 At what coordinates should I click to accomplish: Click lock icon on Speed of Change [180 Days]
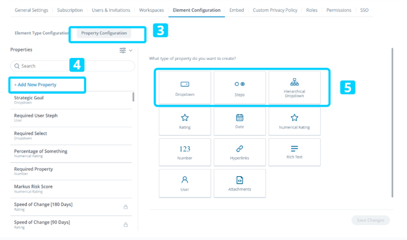pyautogui.click(x=126, y=207)
